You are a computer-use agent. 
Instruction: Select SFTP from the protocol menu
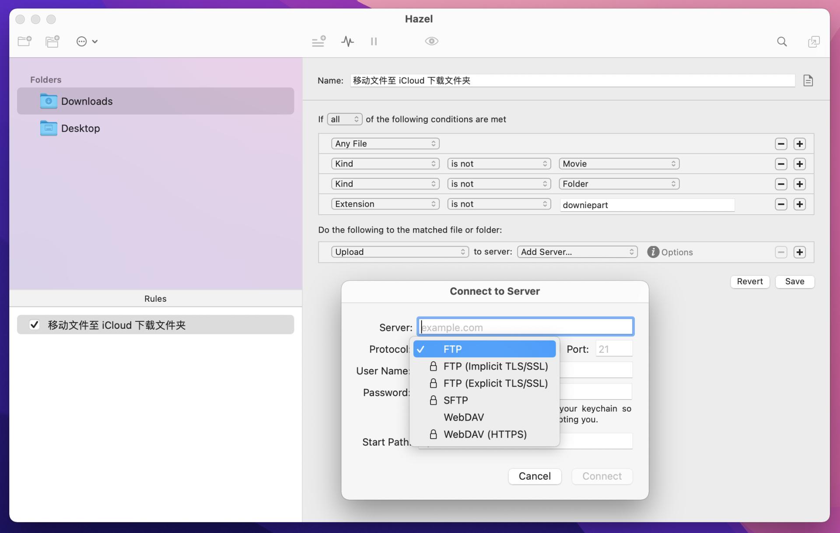click(455, 400)
